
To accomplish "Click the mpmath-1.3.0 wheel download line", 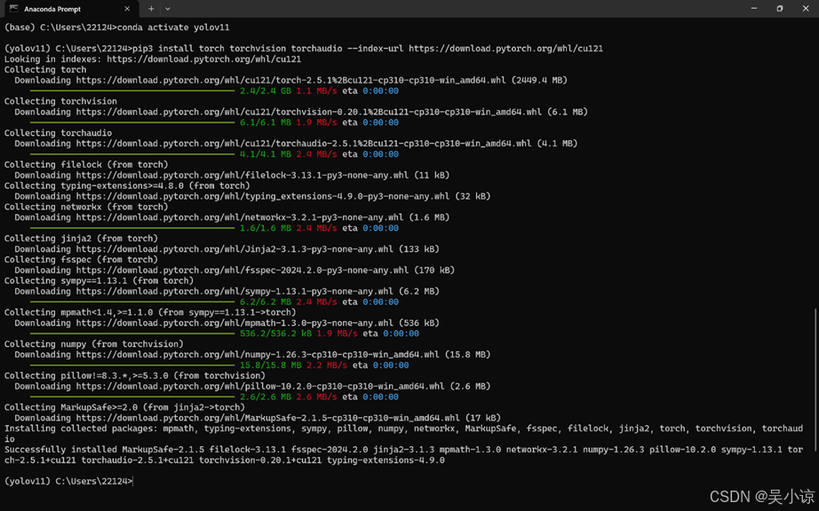I will point(227,323).
